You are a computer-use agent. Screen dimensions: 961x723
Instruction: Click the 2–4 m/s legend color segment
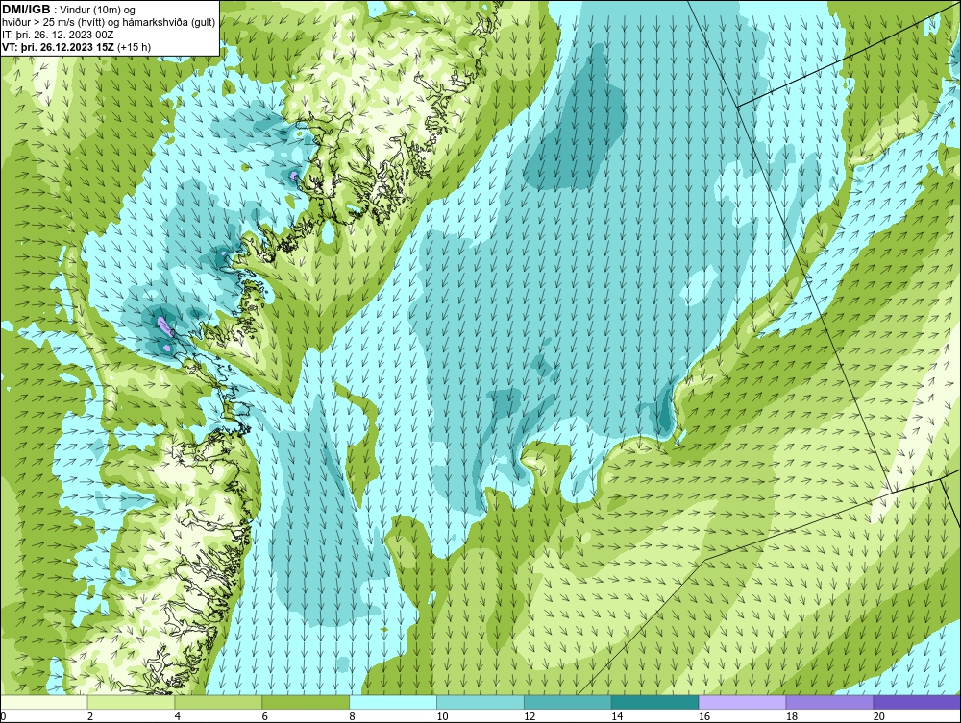[131, 702]
